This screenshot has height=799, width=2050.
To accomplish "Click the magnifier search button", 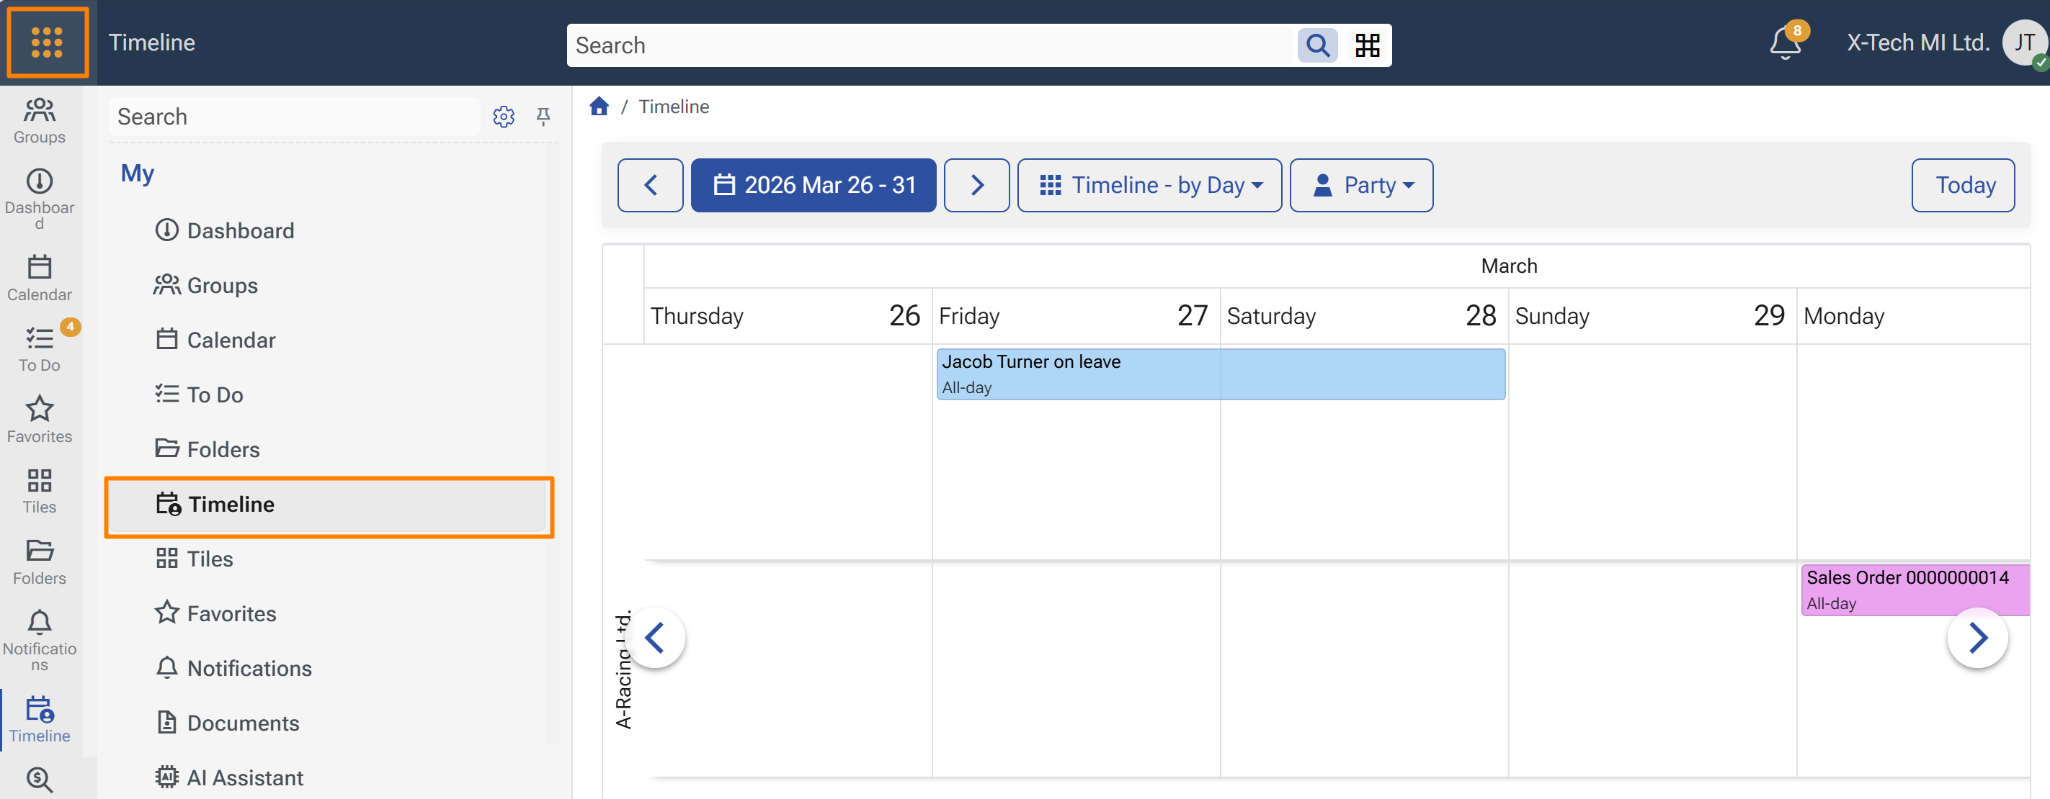I will (1317, 45).
